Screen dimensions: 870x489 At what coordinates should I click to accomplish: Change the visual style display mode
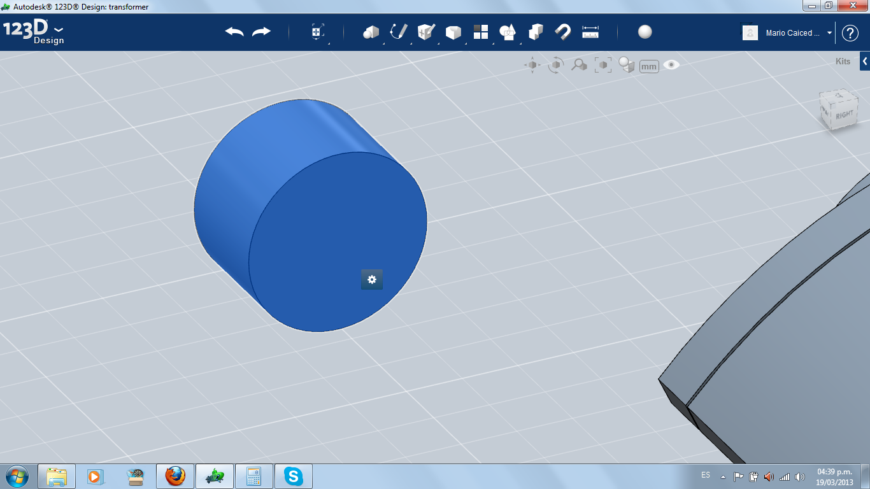click(627, 65)
